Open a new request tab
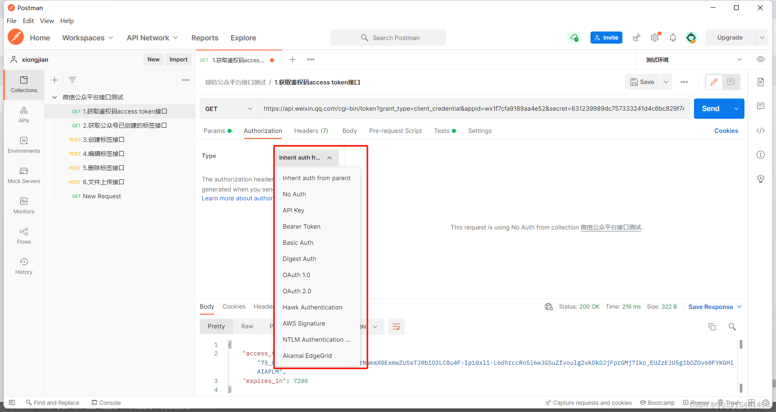This screenshot has height=412, width=776. 293,59
